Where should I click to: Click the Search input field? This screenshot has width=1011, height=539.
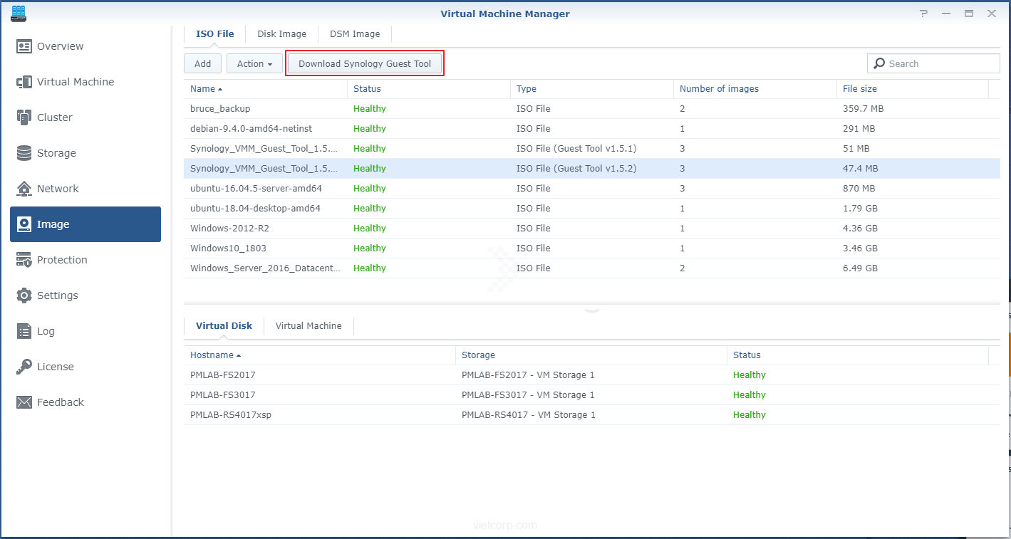pyautogui.click(x=940, y=63)
